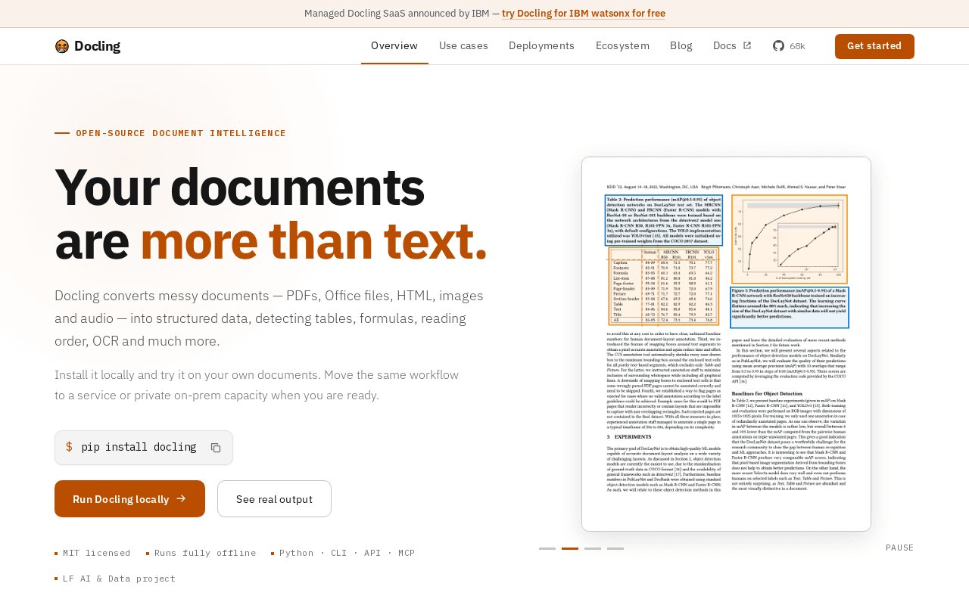Image resolution: width=969 pixels, height=605 pixels.
Task: Go to the Use cases menu item
Action: (463, 46)
